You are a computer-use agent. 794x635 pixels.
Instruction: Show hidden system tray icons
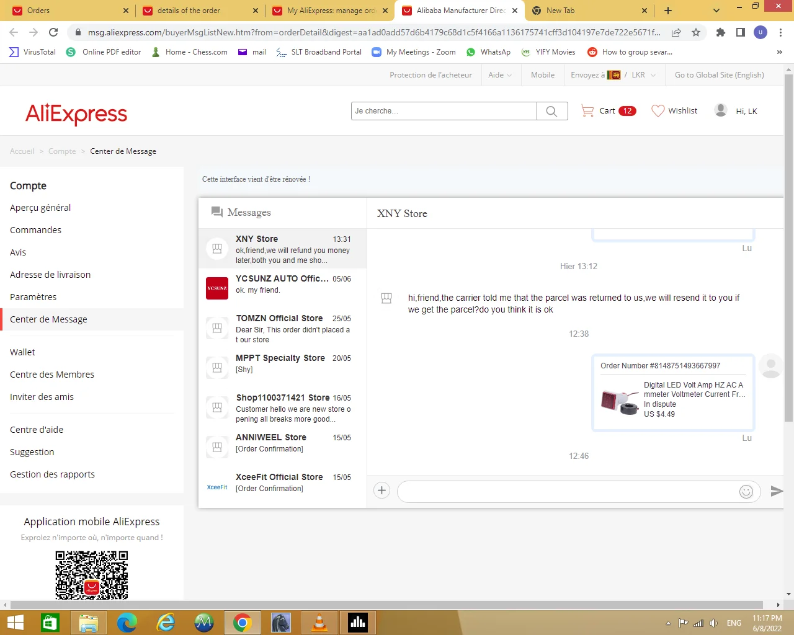(x=668, y=623)
